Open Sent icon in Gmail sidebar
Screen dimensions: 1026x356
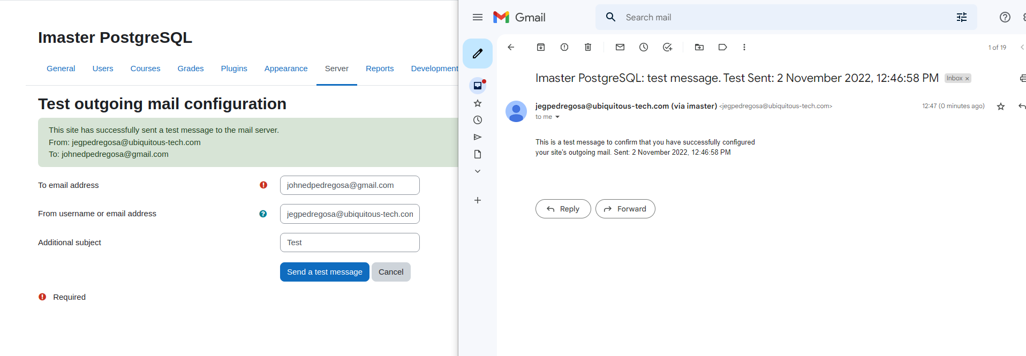(478, 137)
